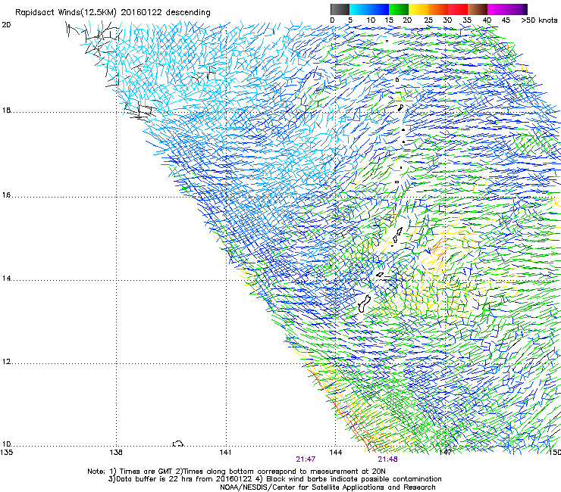Pick the magenta-purple 40-50 knots legend swatch
Viewport: 561px width, 492px height.
pos(507,9)
